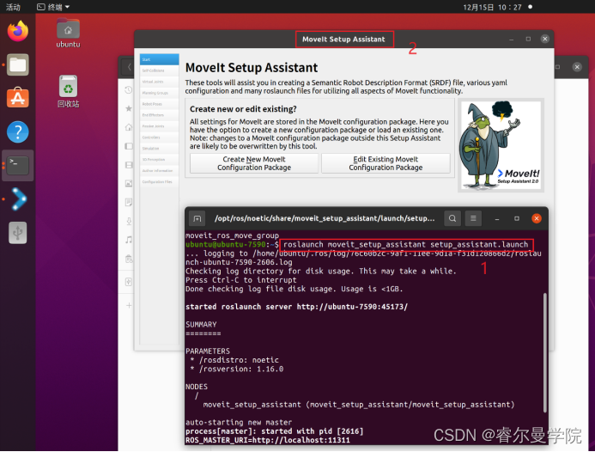595x452 pixels.
Task: Open Recent in Files window sidebar
Action: tap(129, 90)
